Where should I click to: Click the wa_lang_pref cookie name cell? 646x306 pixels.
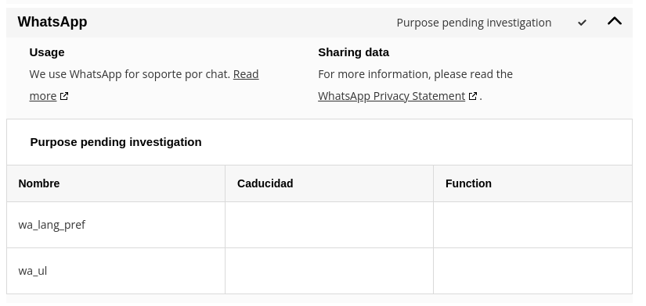pyautogui.click(x=116, y=225)
